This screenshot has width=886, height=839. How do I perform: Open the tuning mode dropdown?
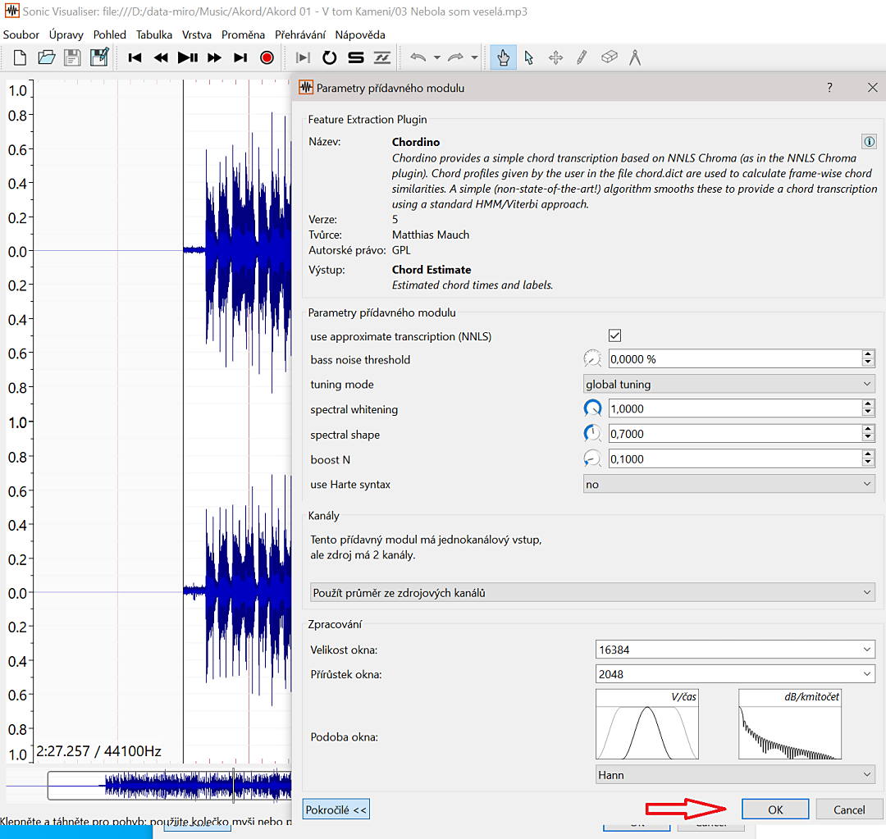click(729, 384)
